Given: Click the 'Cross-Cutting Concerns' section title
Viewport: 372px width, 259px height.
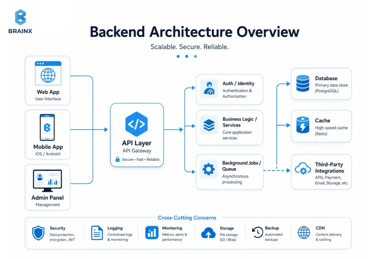Looking at the screenshot, I should coord(187,218).
